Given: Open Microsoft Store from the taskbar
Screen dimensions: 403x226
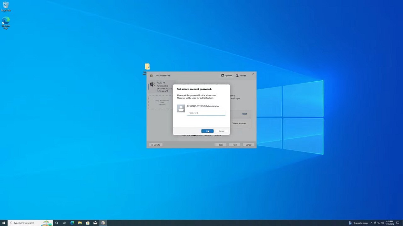Looking at the screenshot, I should [88, 223].
